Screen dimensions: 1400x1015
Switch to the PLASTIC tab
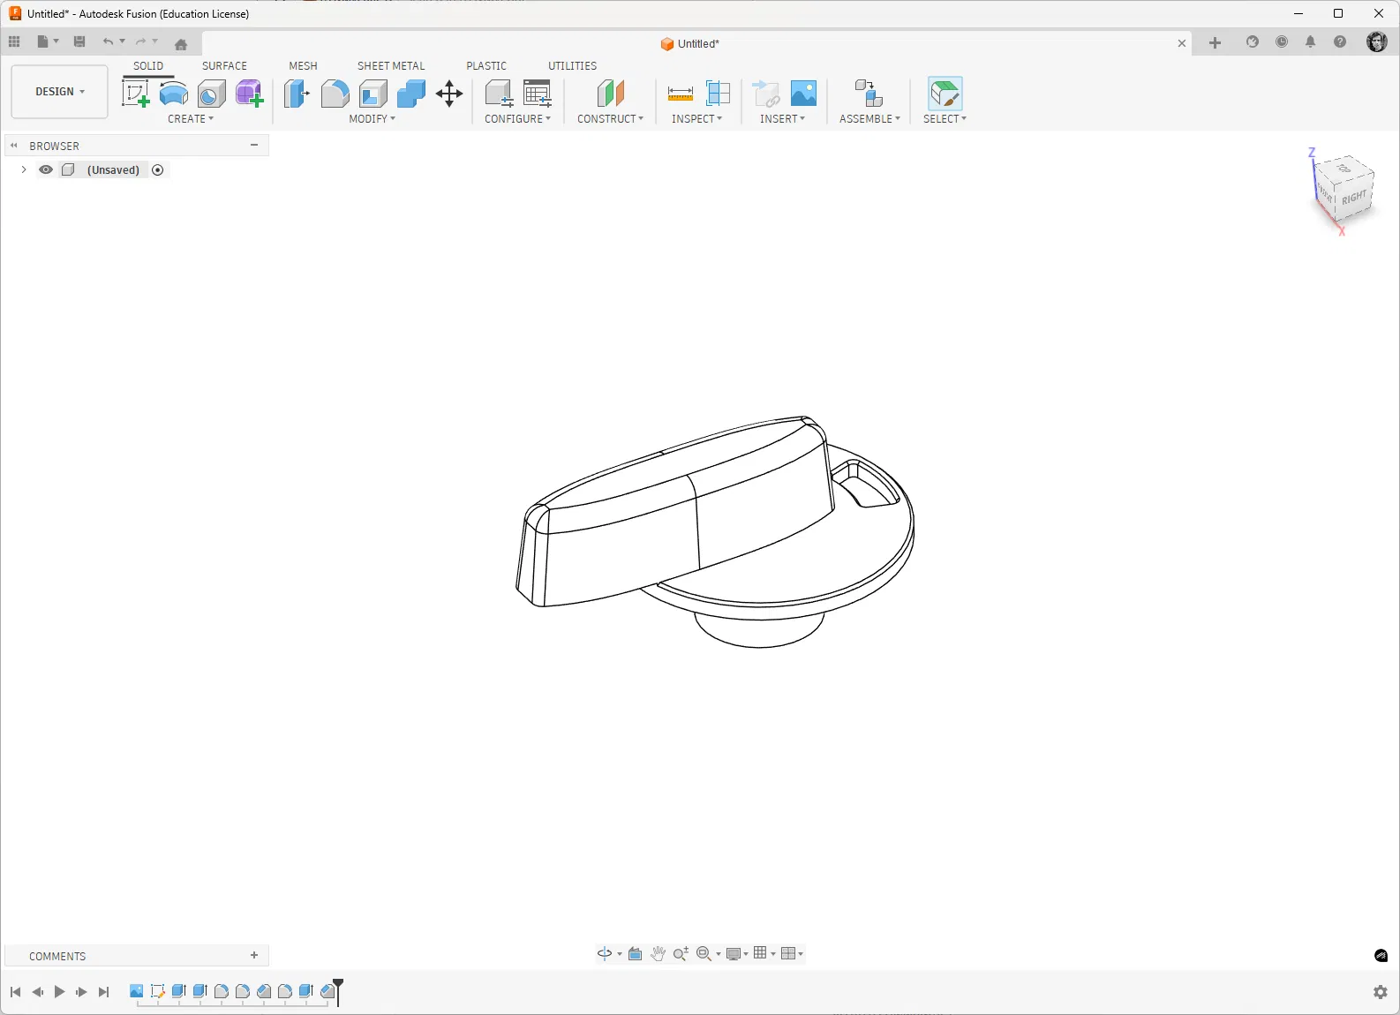(486, 66)
